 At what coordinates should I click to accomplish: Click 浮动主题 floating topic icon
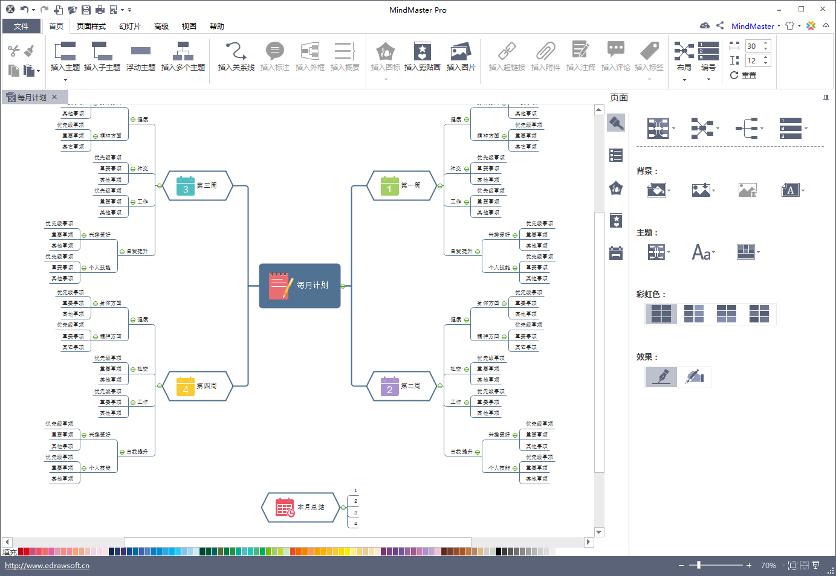click(x=140, y=52)
